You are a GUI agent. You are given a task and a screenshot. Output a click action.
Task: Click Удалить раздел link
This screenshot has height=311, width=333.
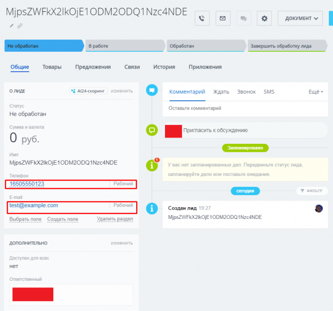coord(115,219)
